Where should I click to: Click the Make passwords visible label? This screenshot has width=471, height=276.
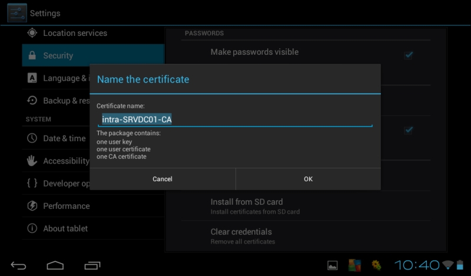click(254, 52)
